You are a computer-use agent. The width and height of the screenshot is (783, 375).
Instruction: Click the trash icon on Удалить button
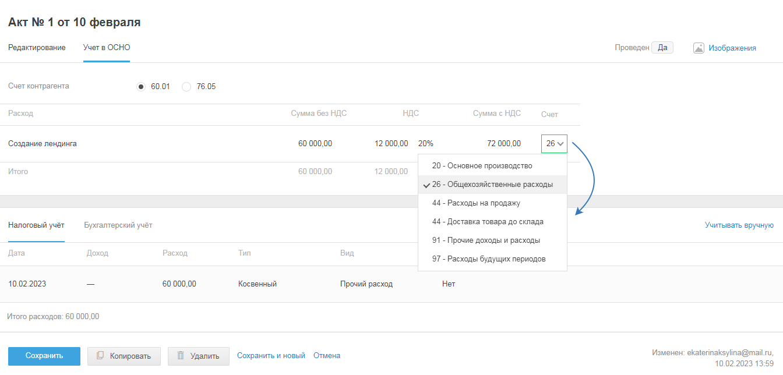coord(181,356)
